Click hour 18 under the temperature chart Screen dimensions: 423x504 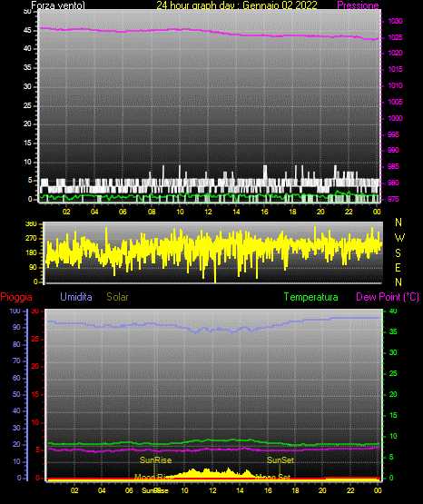click(295, 490)
